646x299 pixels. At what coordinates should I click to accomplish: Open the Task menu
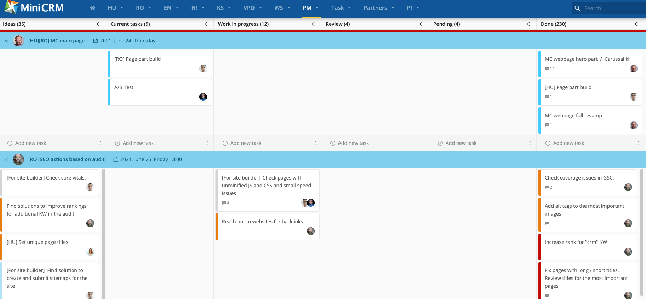[x=341, y=8]
